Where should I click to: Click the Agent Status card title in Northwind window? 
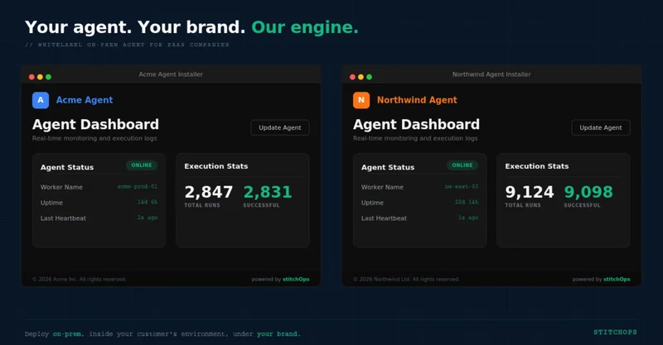click(x=388, y=167)
